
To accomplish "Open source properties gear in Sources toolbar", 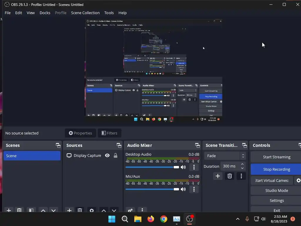I will [92, 210].
